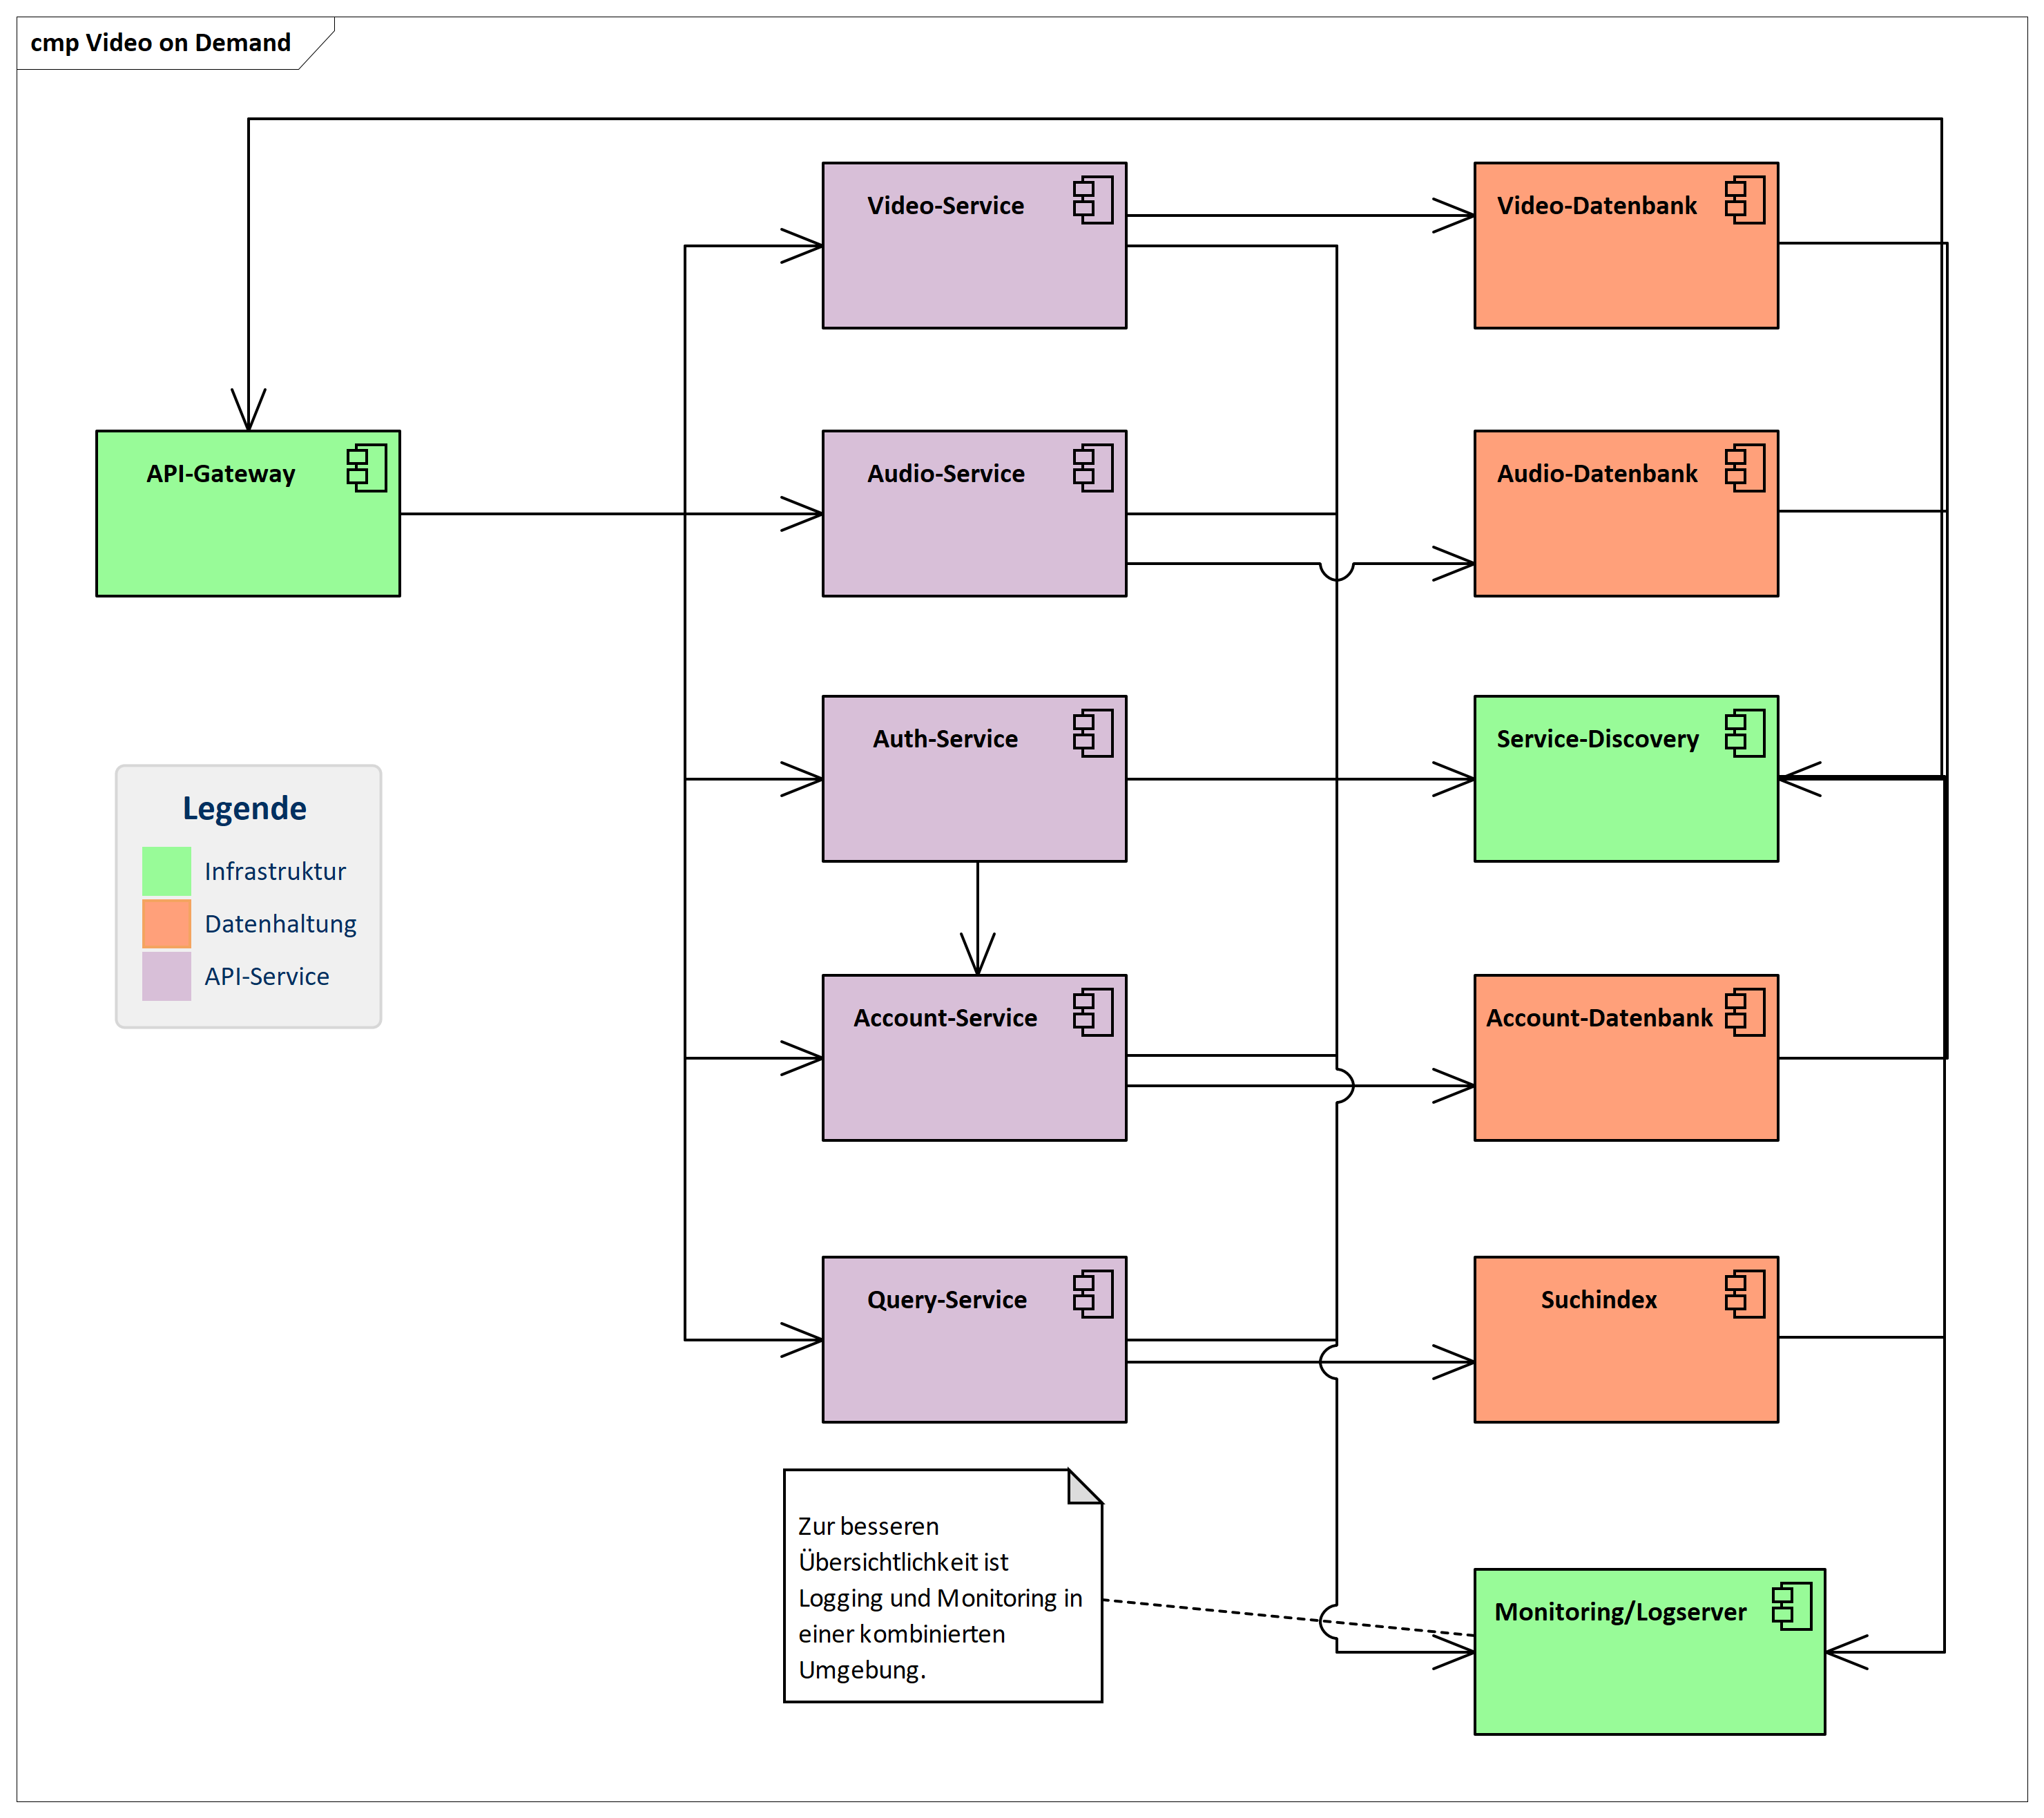Click component icon on Query-Service box
This screenshot has width=2044, height=1818.
click(x=1093, y=1294)
